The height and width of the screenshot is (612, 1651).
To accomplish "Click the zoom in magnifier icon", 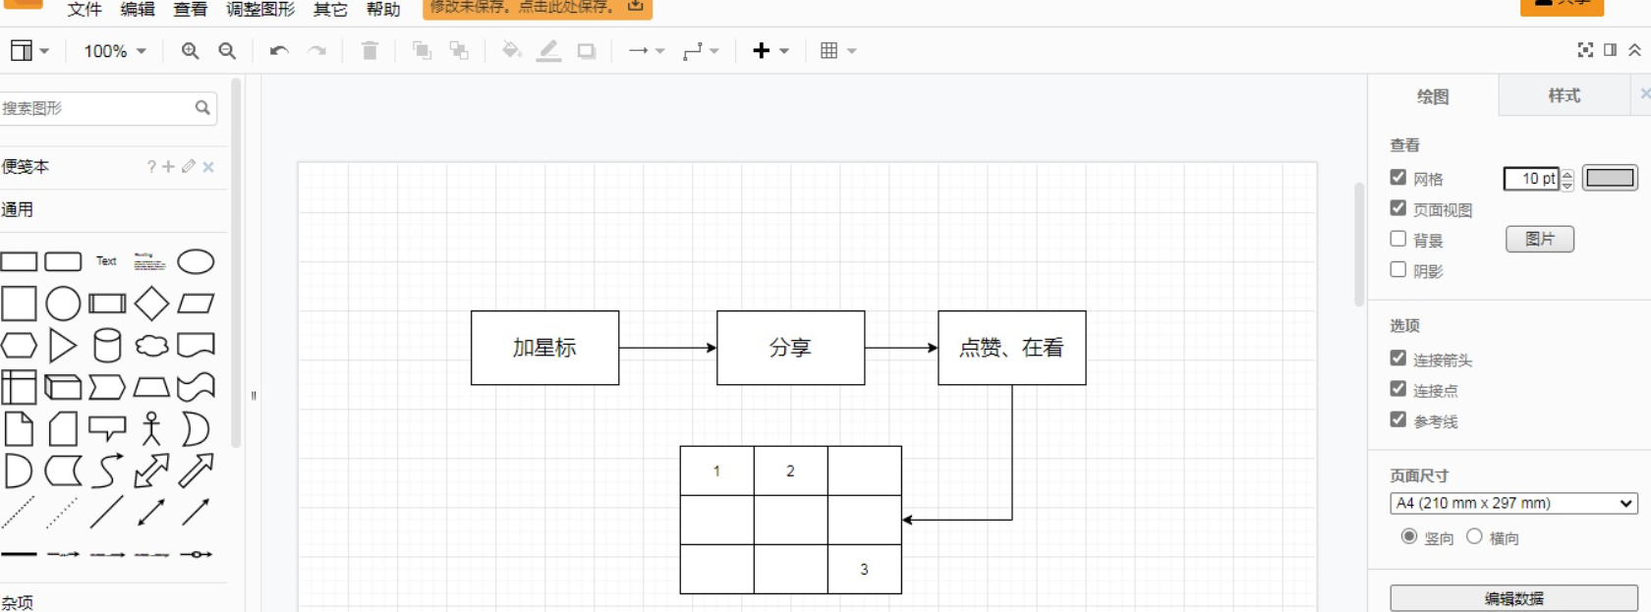I will click(190, 51).
